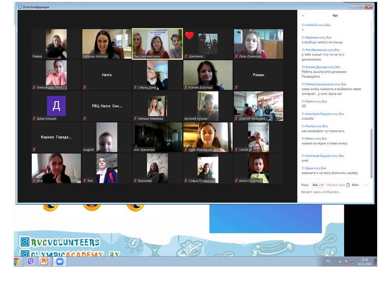Image resolution: width=391 pixels, height=293 pixels.
Task: Select Дима Анишик's purple avatar tile
Action: pos(56,106)
